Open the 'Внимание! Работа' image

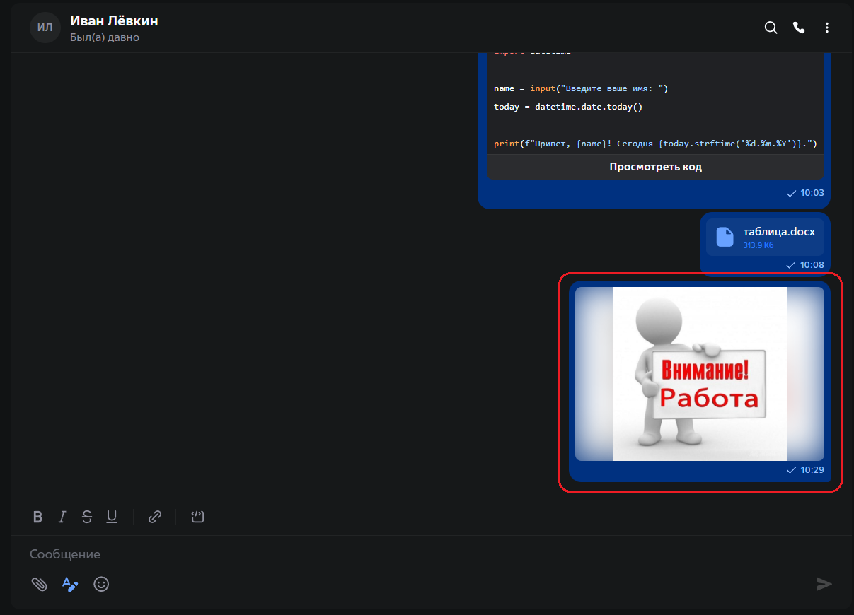point(699,373)
